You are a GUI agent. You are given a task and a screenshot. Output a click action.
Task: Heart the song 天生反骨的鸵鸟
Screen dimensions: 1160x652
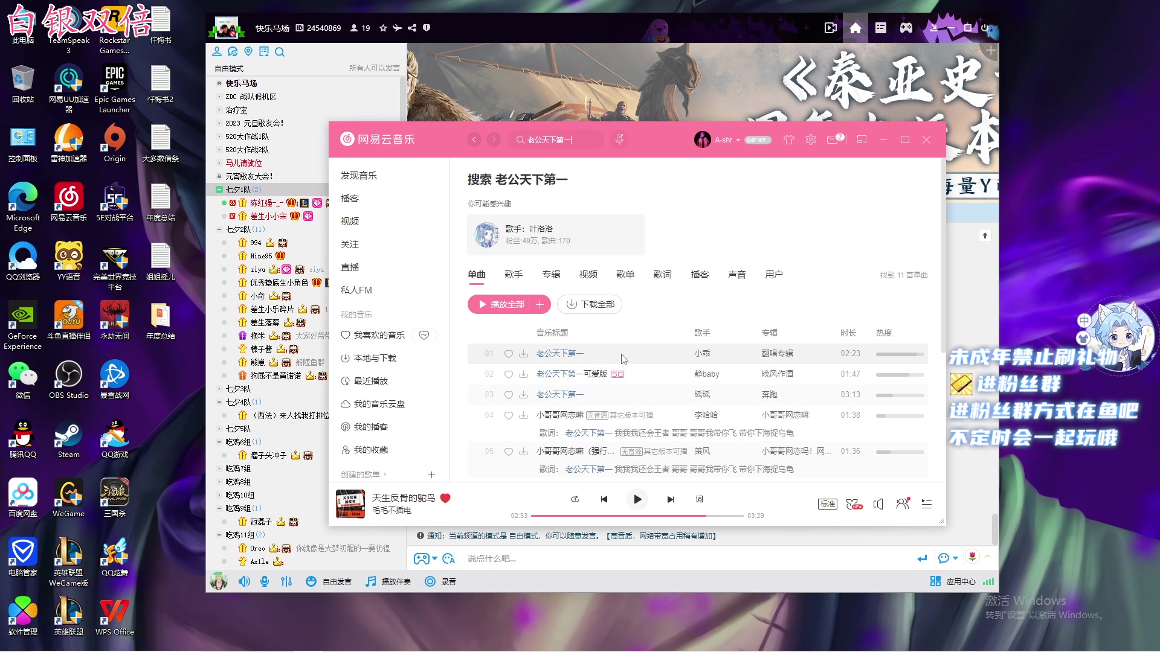pyautogui.click(x=445, y=498)
